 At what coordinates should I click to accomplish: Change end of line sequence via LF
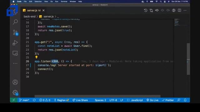pos(122,100)
